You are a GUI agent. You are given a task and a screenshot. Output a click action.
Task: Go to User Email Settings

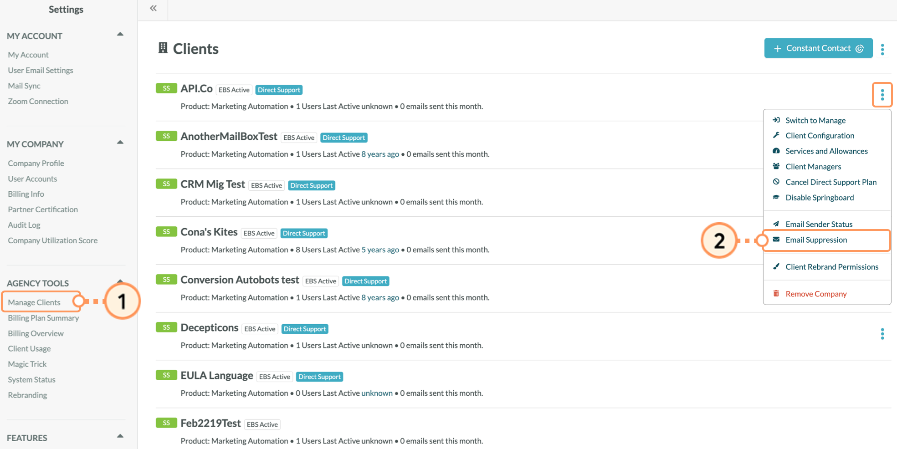(x=41, y=70)
